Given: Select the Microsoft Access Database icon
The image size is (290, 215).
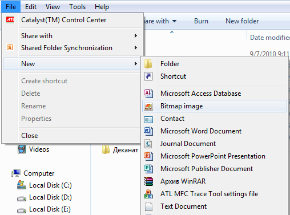Looking at the screenshot, I should click(x=148, y=94).
